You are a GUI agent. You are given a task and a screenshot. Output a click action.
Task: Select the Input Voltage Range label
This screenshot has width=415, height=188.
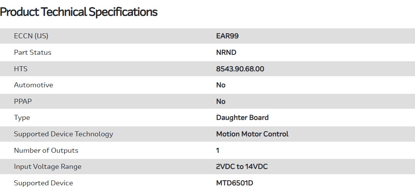point(47,167)
